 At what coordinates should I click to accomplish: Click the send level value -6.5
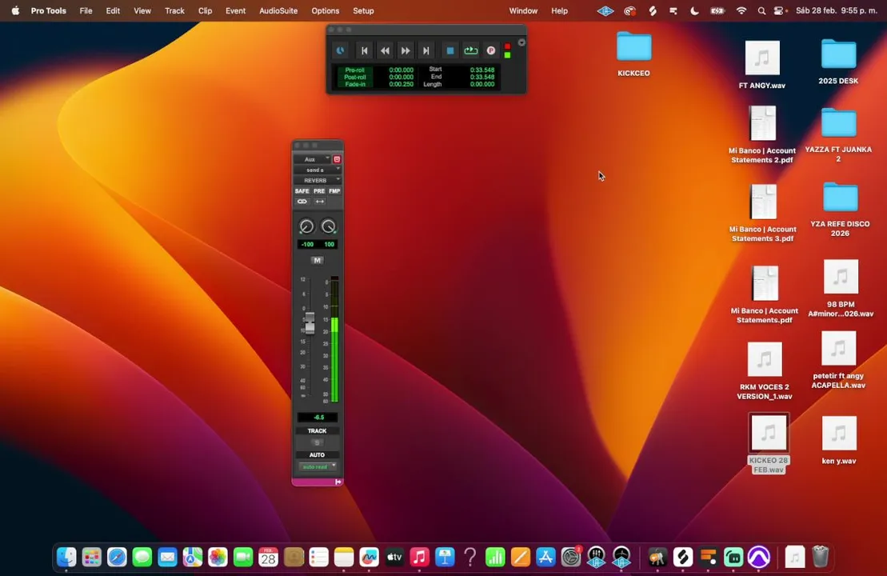[x=318, y=418]
